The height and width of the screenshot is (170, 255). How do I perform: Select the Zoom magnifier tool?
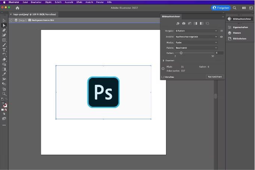[4, 94]
